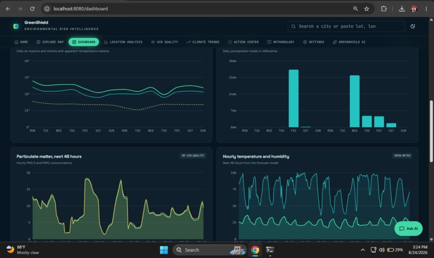Click the Hourly PM2.5 and PM10 concentrations subtitle
The height and width of the screenshot is (258, 434).
pos(44,163)
